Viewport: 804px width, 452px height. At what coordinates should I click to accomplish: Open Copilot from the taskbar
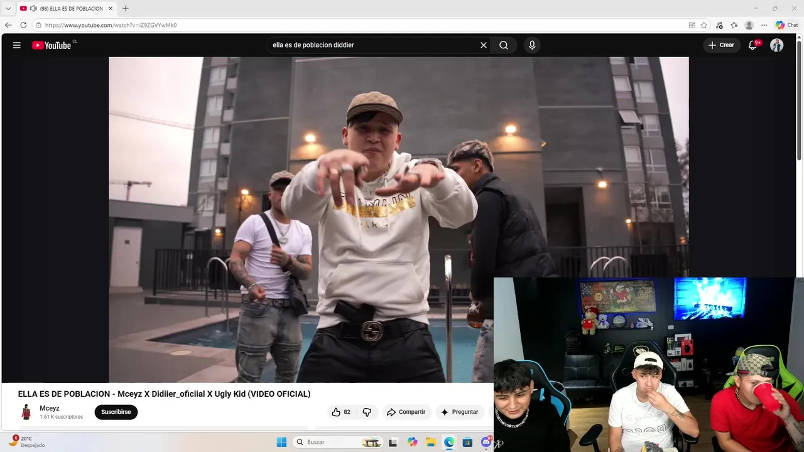(412, 442)
